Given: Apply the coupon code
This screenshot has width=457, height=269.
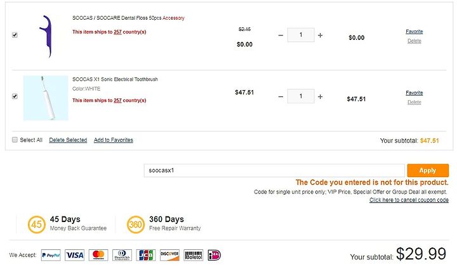Looking at the screenshot, I should tap(428, 170).
